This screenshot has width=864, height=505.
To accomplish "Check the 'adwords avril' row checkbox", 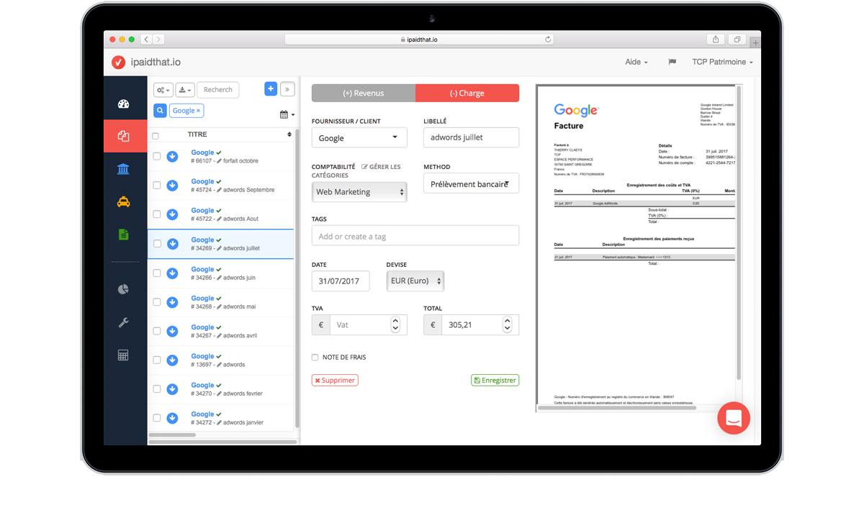I will [x=157, y=331].
